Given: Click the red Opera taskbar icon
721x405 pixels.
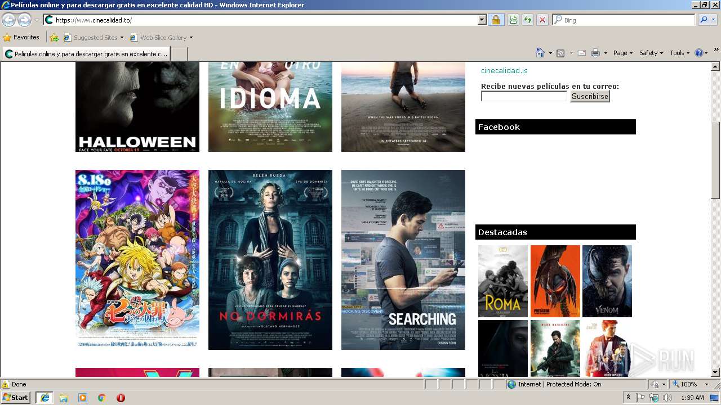Looking at the screenshot, I should coord(121,398).
